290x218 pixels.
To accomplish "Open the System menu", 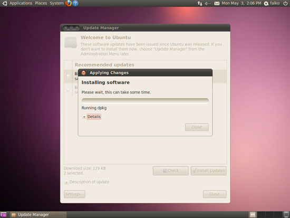I will click(x=56, y=3).
